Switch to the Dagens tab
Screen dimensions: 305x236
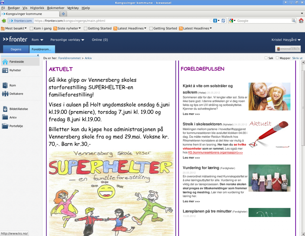[16, 49]
